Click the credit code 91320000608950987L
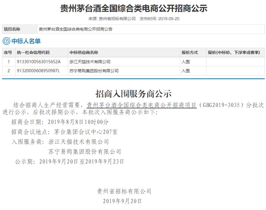266x210 pixels. pyautogui.click(x=38, y=70)
